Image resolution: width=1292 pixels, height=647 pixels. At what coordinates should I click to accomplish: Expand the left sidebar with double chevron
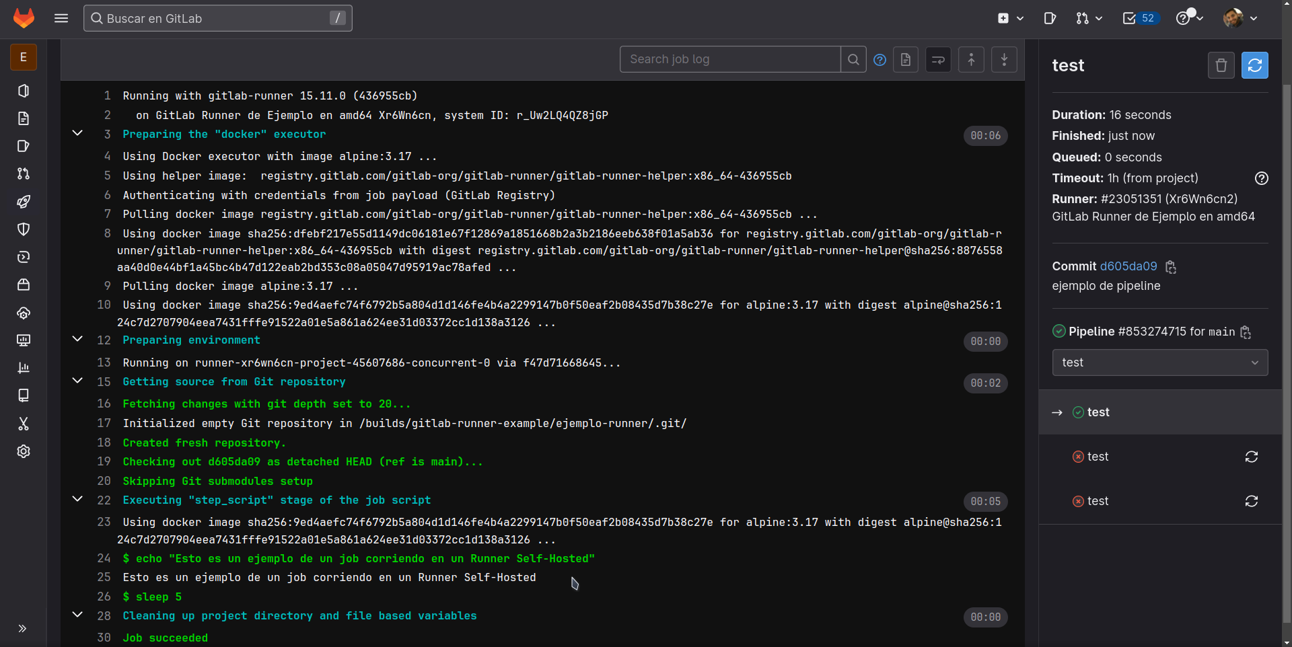tap(22, 628)
